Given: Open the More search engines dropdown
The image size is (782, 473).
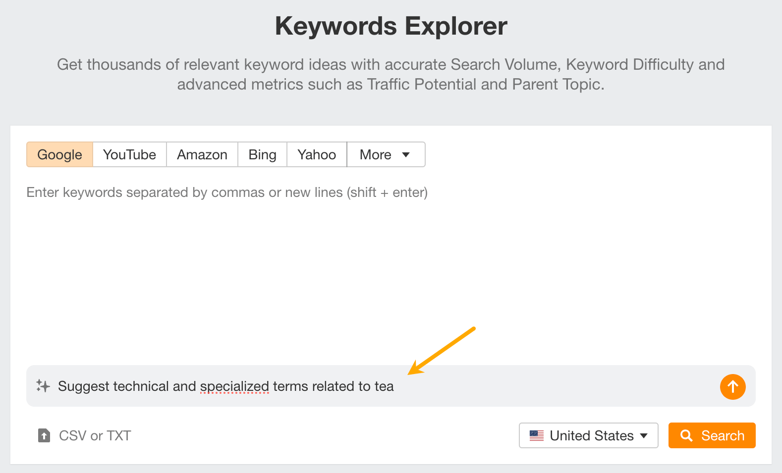Looking at the screenshot, I should 386,154.
